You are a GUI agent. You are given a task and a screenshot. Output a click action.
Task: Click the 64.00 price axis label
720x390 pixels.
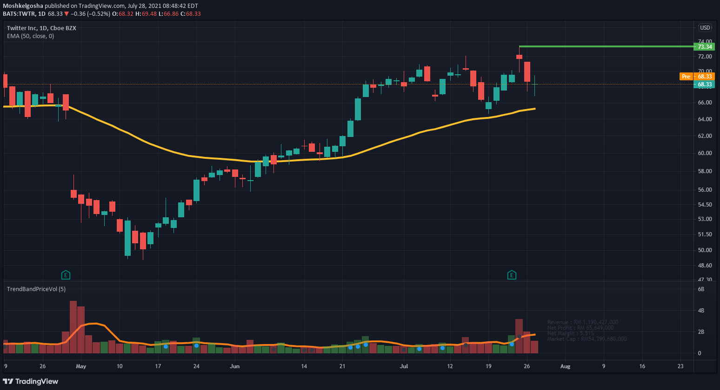[x=705, y=119]
